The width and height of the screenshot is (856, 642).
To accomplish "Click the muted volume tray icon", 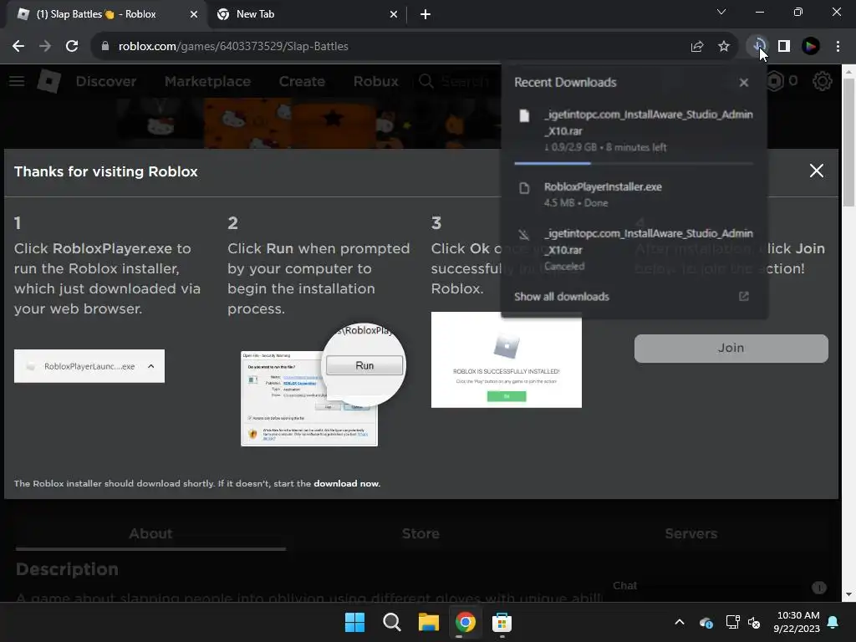I will point(754,622).
